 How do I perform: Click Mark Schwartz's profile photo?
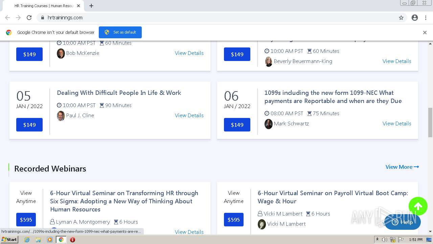point(269,124)
